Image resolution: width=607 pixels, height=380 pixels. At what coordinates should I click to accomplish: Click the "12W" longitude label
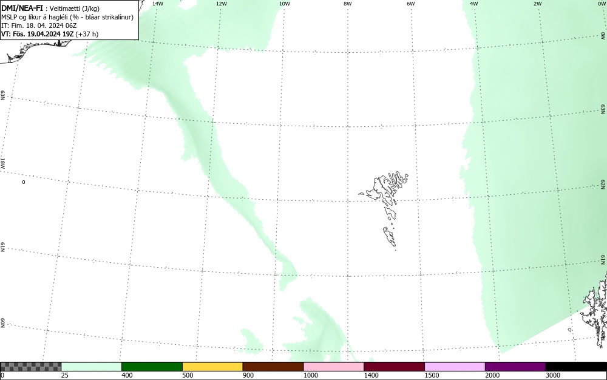(x=221, y=4)
